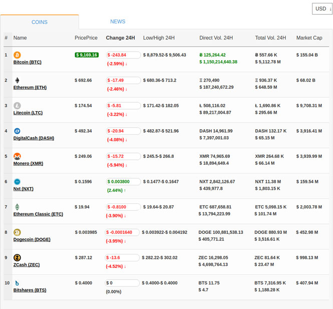Click Nxt change box $ 0.003800

[x=123, y=182]
